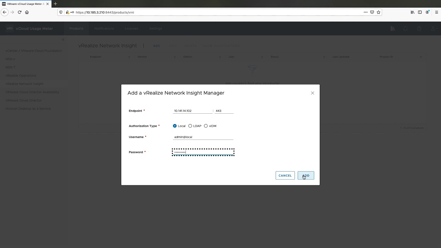The image size is (441, 248).
Task: Collapse the product sidebar with the double chevron
Action: pos(63,39)
